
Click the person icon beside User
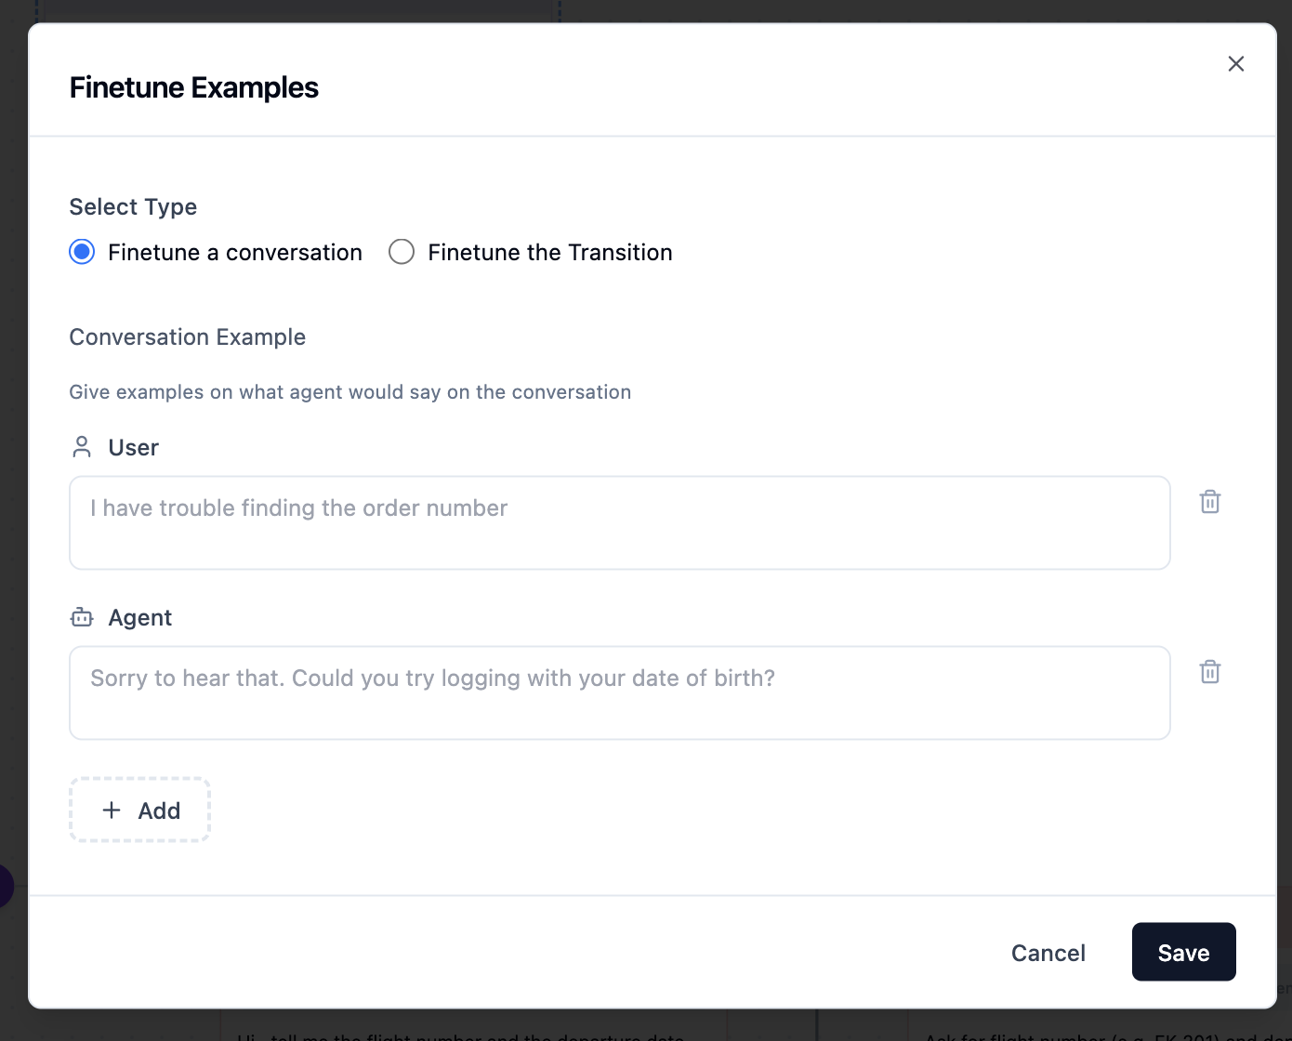tap(82, 447)
